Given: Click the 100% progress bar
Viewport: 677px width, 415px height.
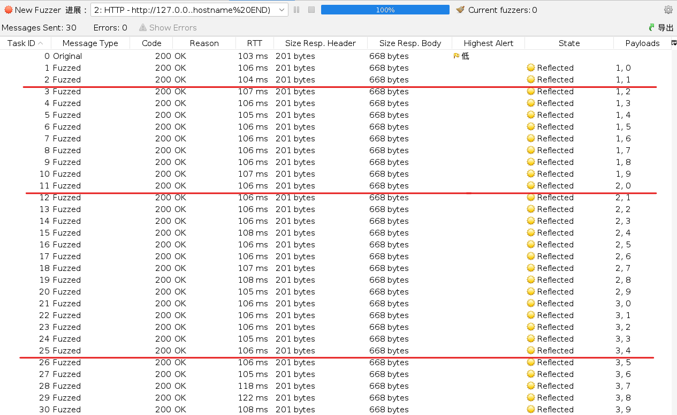Looking at the screenshot, I should click(385, 10).
